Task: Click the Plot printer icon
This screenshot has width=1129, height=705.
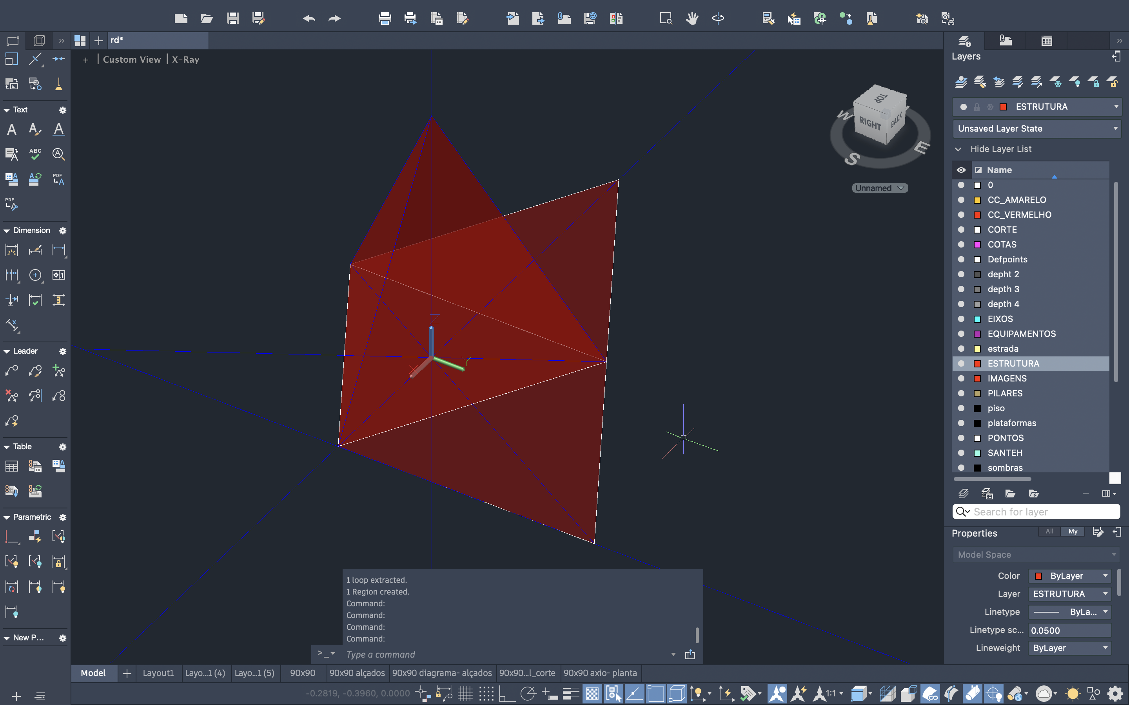Action: click(x=385, y=19)
